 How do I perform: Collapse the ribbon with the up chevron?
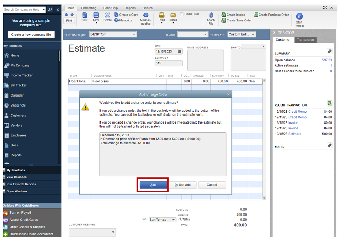click(331, 8)
